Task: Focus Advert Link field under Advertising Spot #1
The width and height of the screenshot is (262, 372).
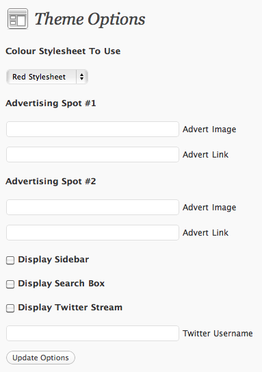Action: (x=92, y=154)
